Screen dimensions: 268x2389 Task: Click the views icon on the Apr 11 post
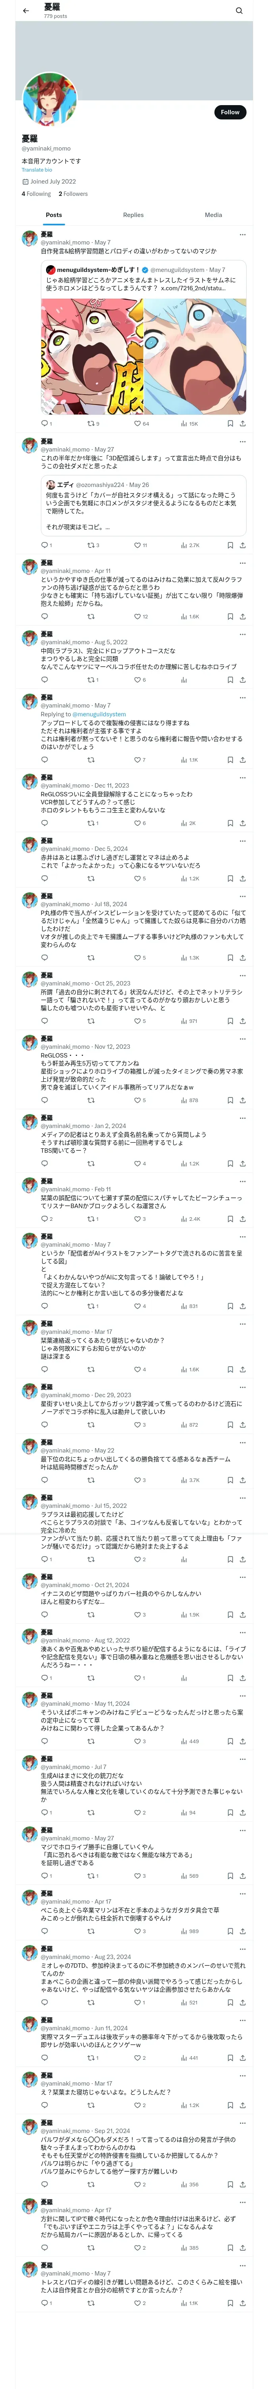pyautogui.click(x=184, y=617)
